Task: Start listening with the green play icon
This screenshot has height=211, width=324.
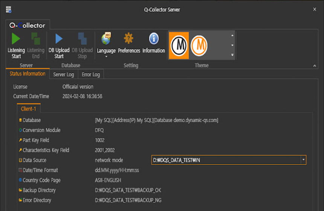Action: (16, 39)
